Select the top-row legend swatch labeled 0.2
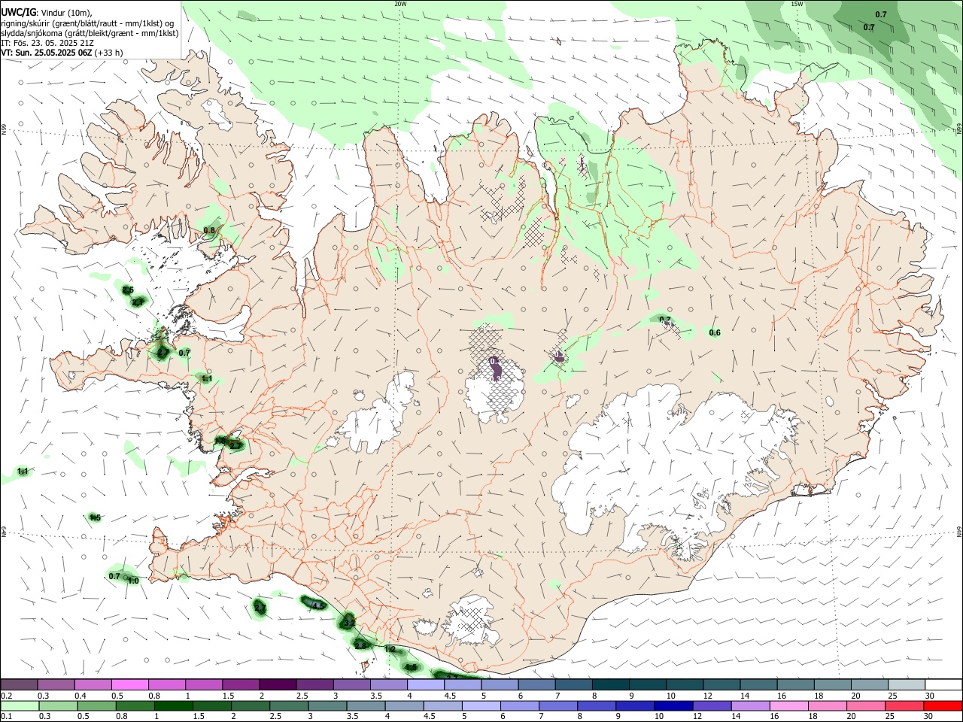Image resolution: width=963 pixels, height=722 pixels. click(19, 684)
